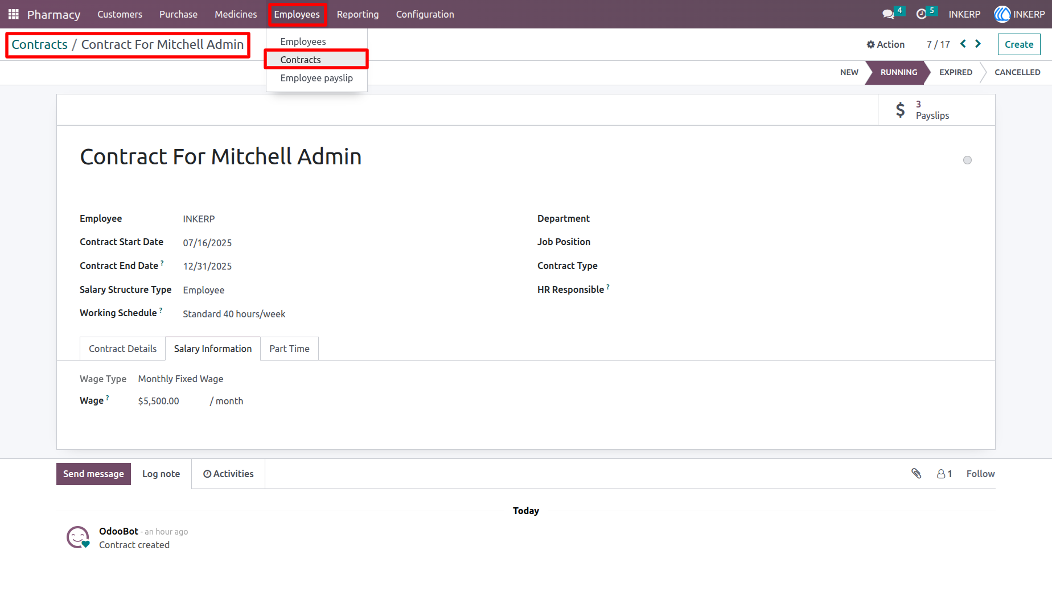Open the Employees top menu

[297, 14]
